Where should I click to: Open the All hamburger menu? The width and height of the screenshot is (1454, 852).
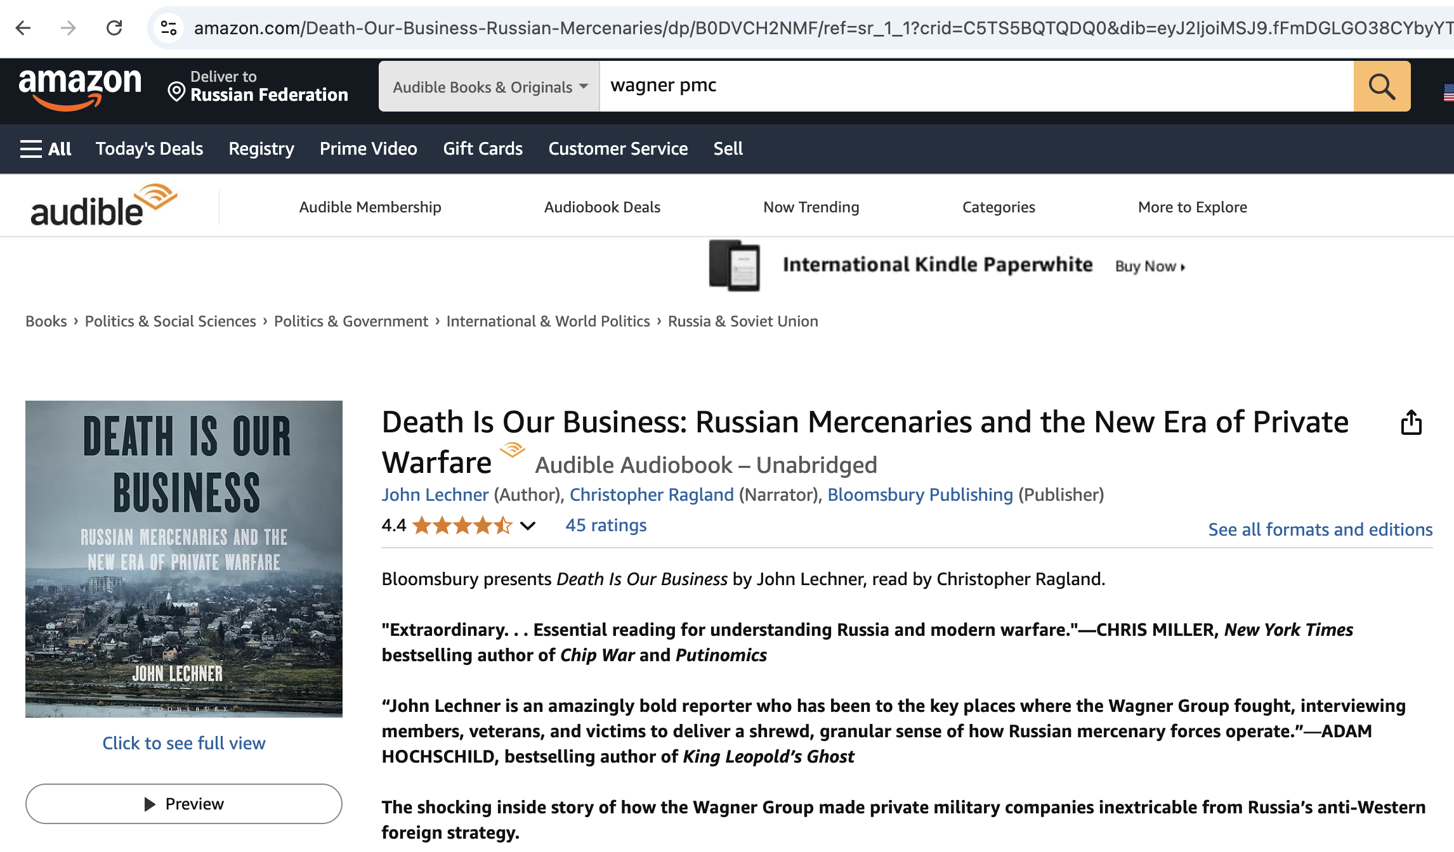46,149
